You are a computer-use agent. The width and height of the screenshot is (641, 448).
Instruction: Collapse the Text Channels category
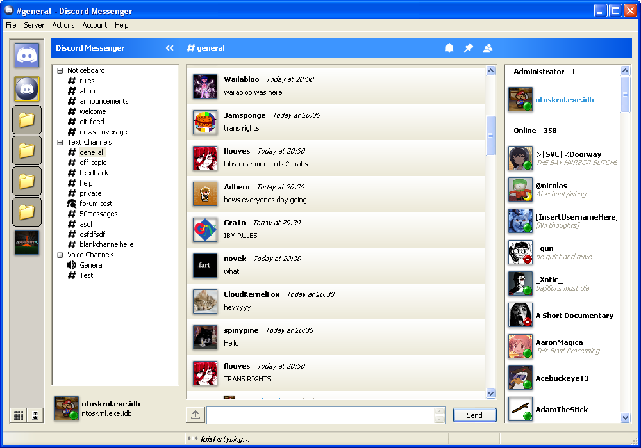coord(60,142)
